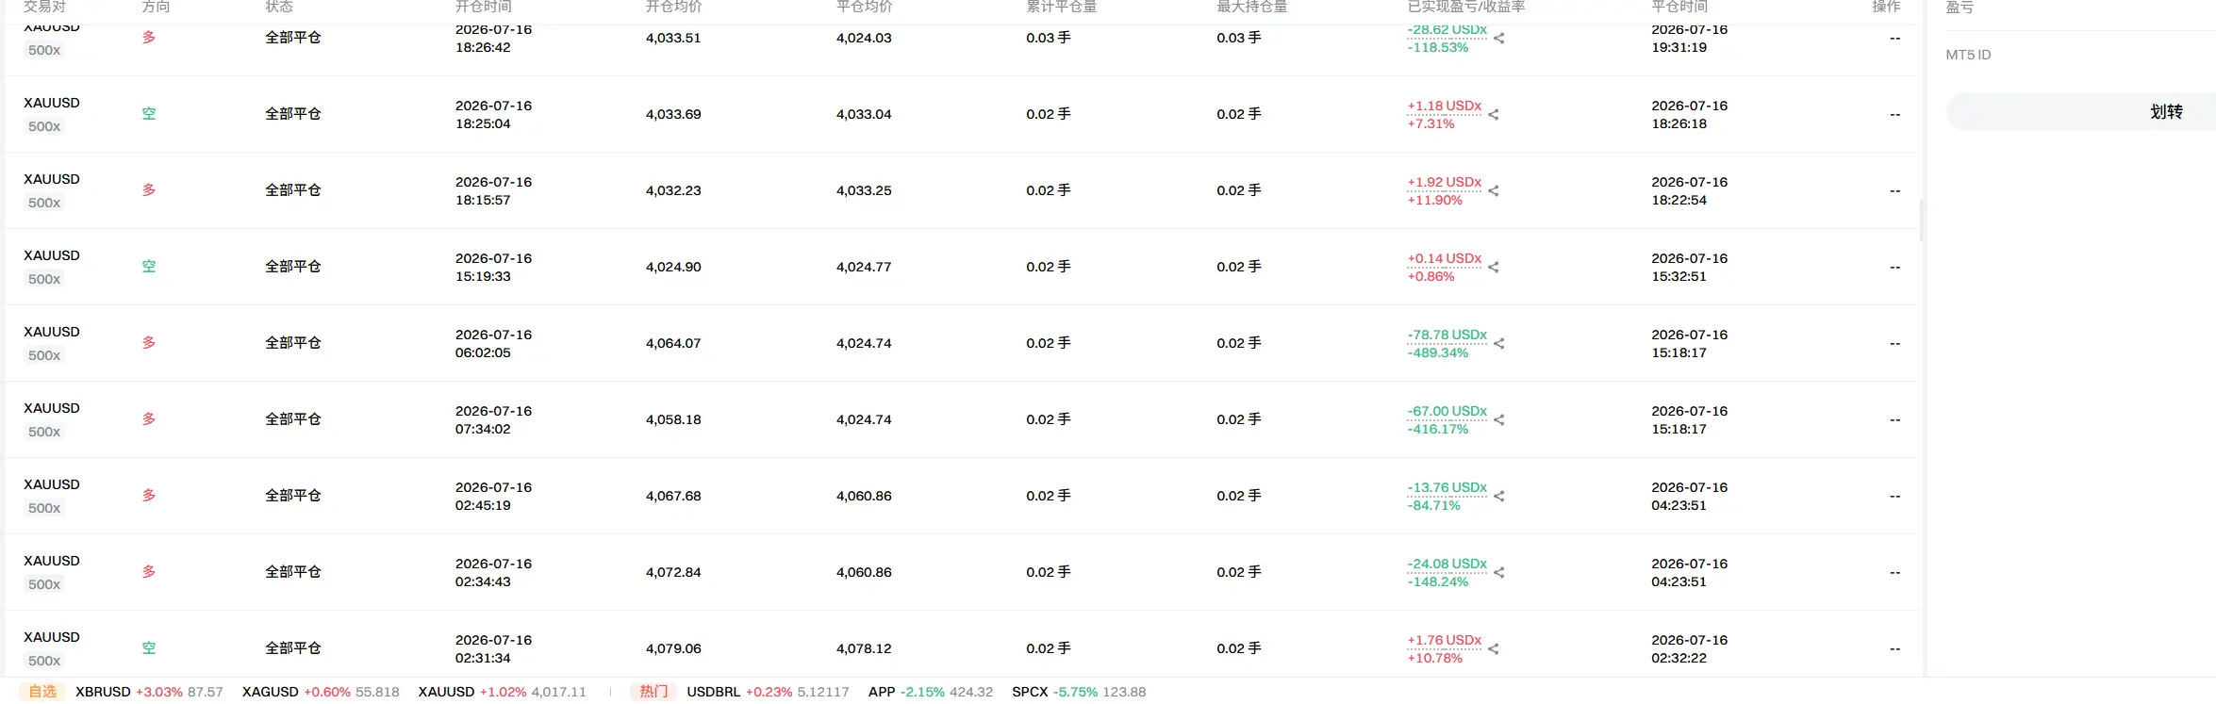Share the -78.78 USDx trade result

click(1499, 344)
